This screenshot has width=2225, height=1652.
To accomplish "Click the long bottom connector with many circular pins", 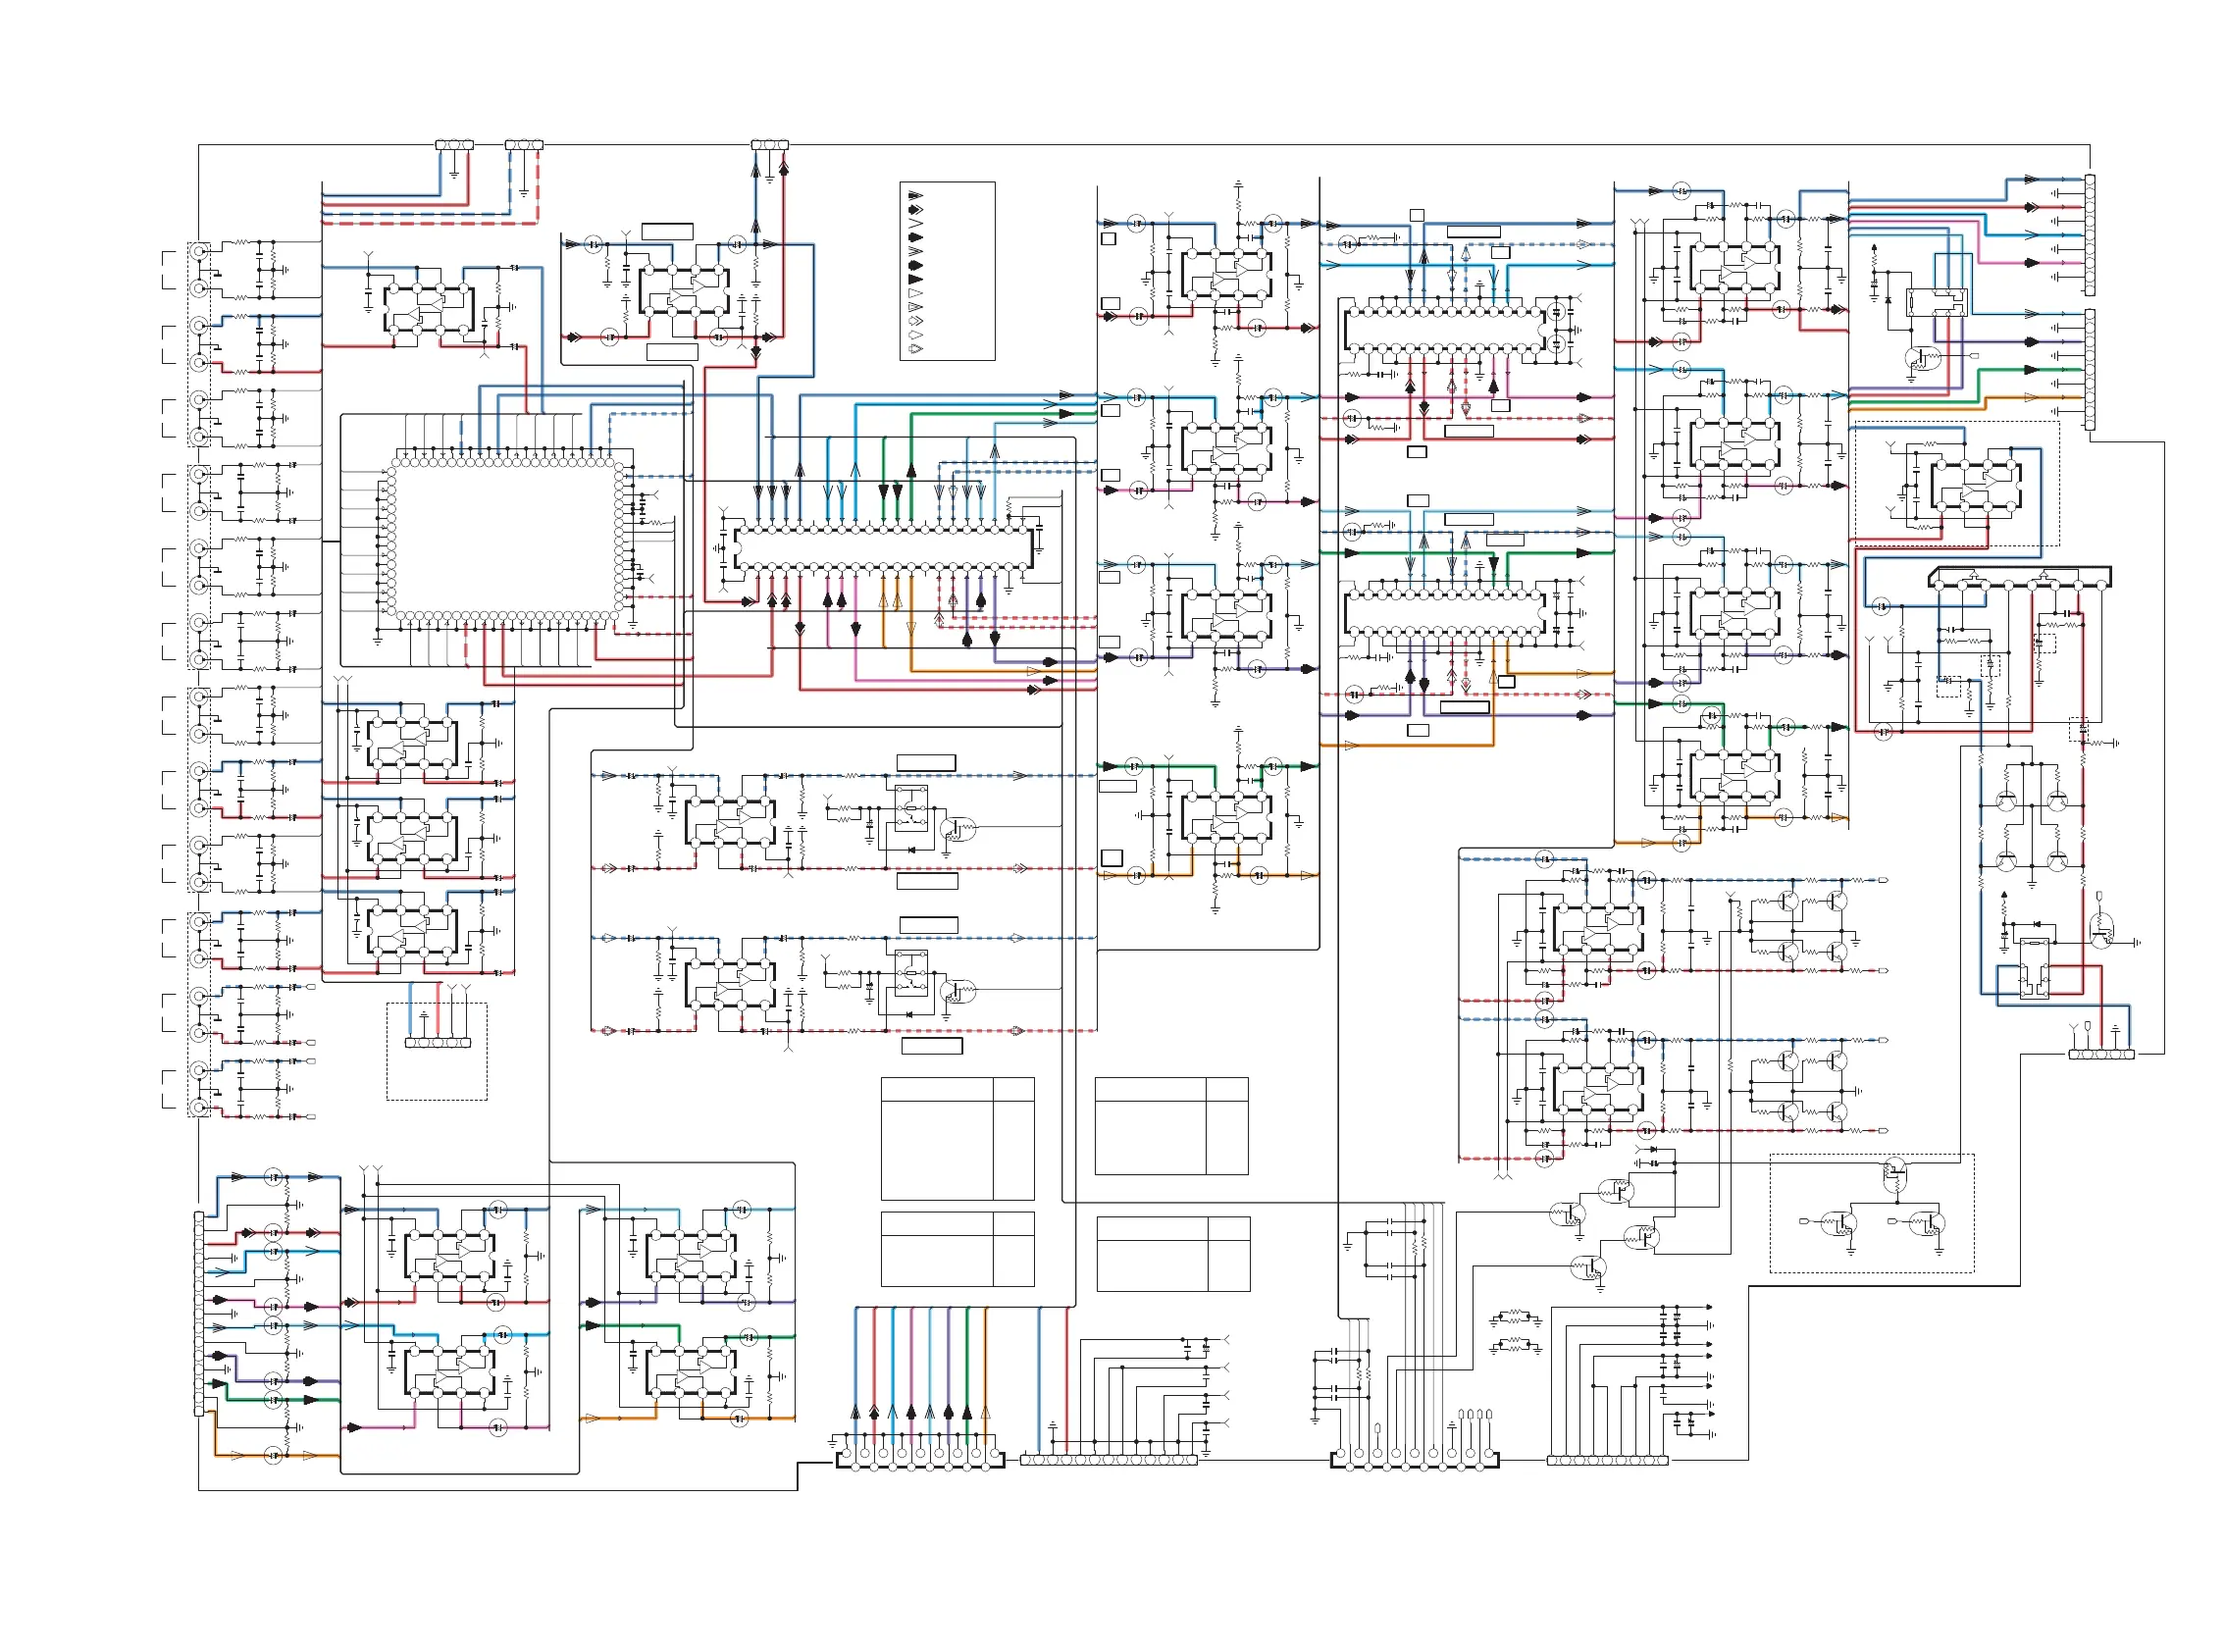I will (1108, 1460).
